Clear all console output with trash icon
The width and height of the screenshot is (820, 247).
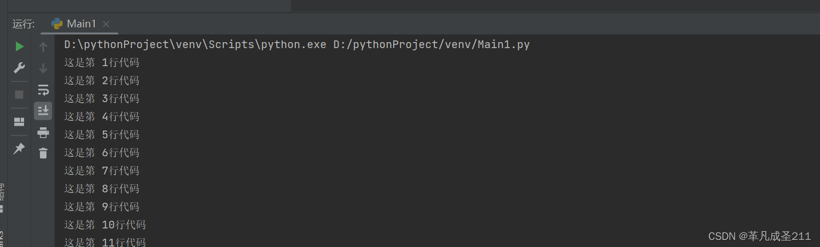tap(43, 153)
